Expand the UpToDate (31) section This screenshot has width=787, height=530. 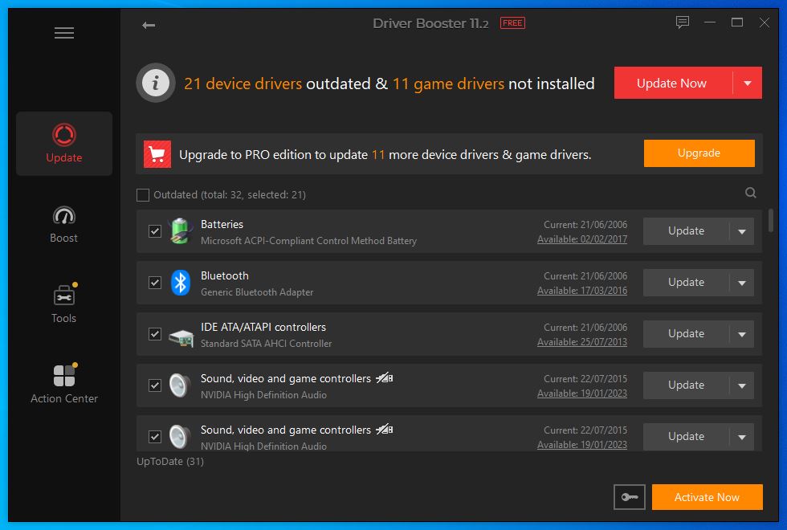pyautogui.click(x=170, y=461)
